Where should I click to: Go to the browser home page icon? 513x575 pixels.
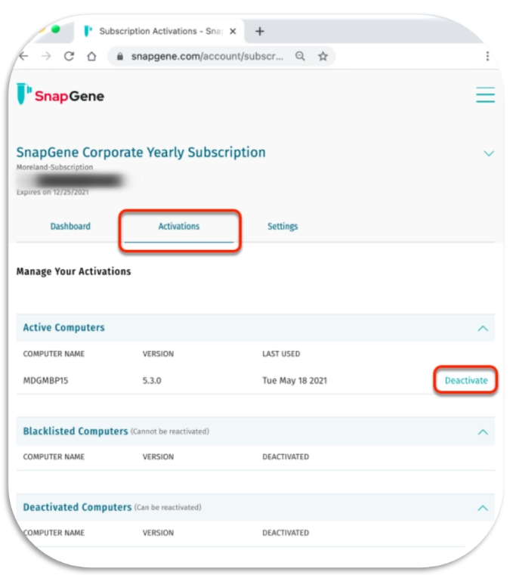tap(91, 56)
